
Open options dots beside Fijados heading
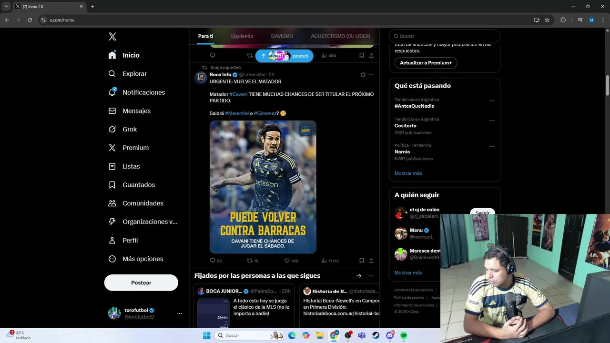(x=371, y=276)
